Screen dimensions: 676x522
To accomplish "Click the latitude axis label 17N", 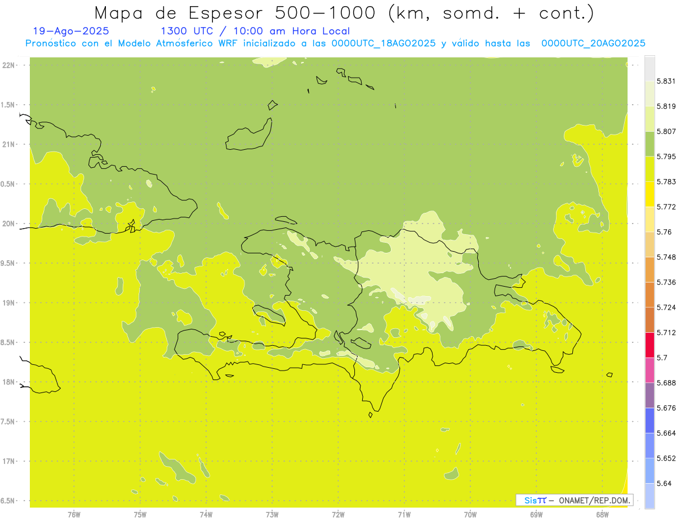I will (9, 461).
